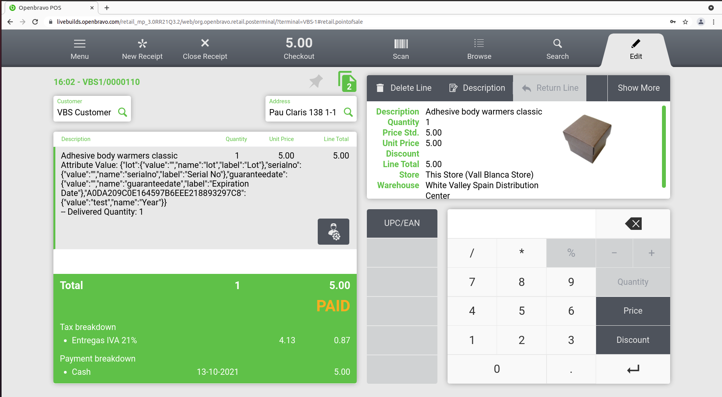The image size is (722, 397).
Task: Bookmark this page with star icon
Action: pos(685,22)
